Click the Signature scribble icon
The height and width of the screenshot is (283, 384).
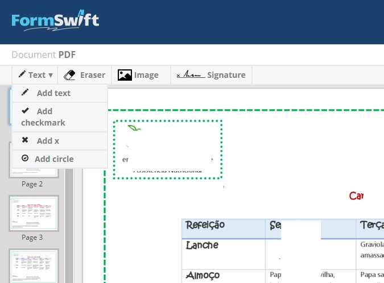click(x=189, y=75)
